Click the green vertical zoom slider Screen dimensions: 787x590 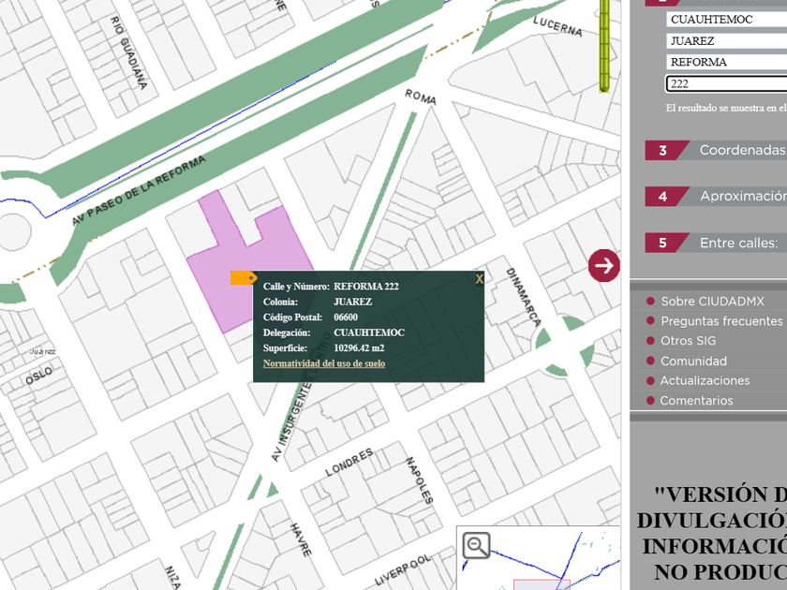point(604,46)
